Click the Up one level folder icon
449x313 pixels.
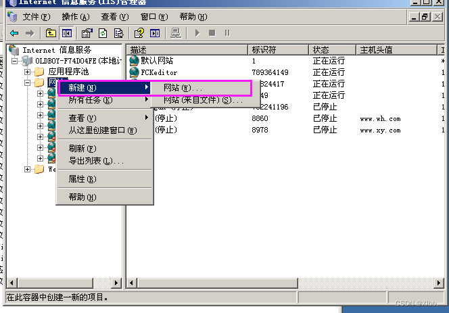[x=51, y=33]
